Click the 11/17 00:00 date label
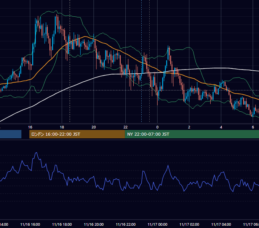 tap(157, 225)
